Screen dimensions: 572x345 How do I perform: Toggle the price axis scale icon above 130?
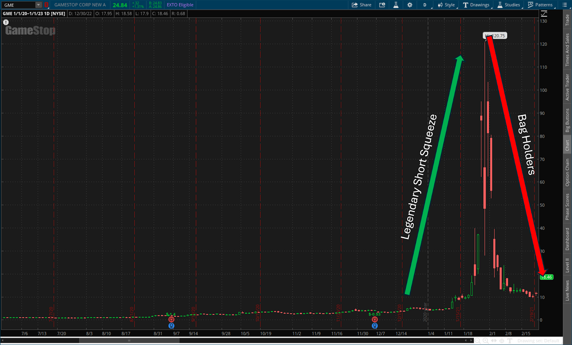pos(544,14)
